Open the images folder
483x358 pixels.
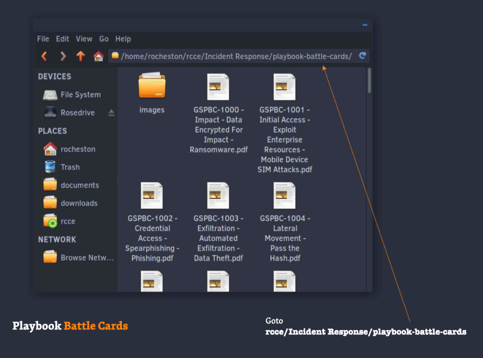point(152,86)
